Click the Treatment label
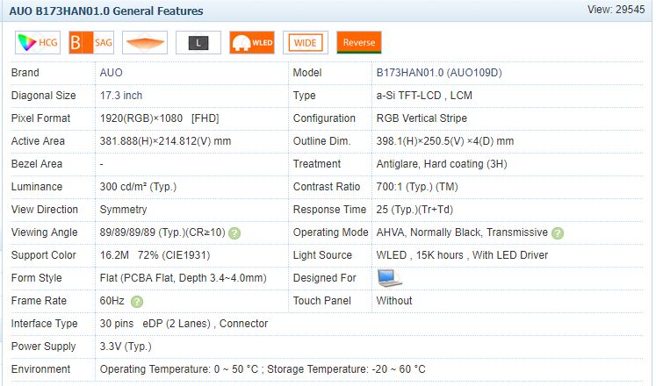This screenshot has width=656, height=386. point(317,164)
